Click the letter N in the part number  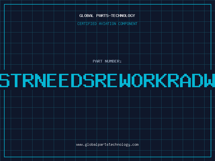[40, 80]
